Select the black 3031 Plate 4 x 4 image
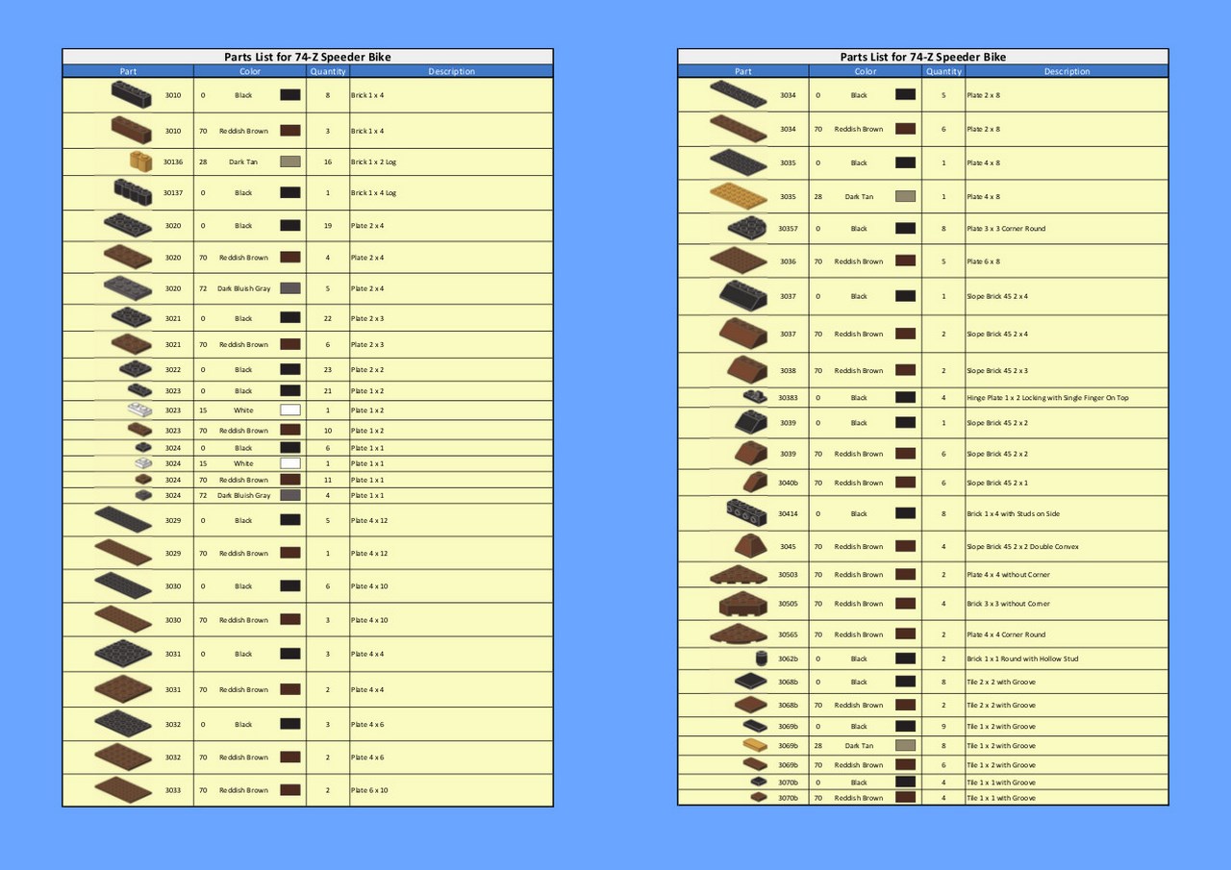 pos(123,654)
